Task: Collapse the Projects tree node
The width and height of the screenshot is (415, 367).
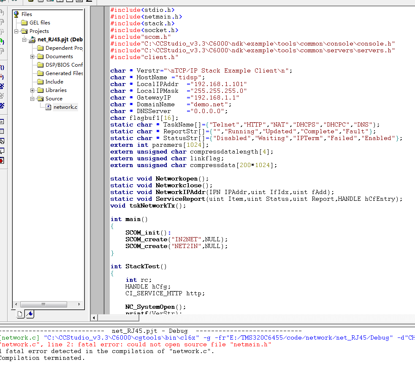Action: (x=16, y=31)
